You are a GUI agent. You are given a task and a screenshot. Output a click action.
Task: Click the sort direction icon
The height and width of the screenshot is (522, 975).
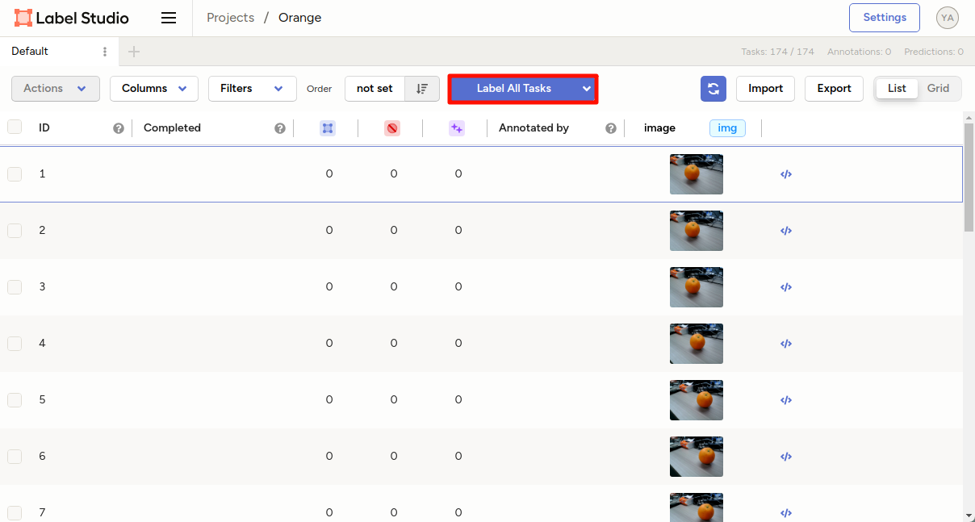coord(422,89)
